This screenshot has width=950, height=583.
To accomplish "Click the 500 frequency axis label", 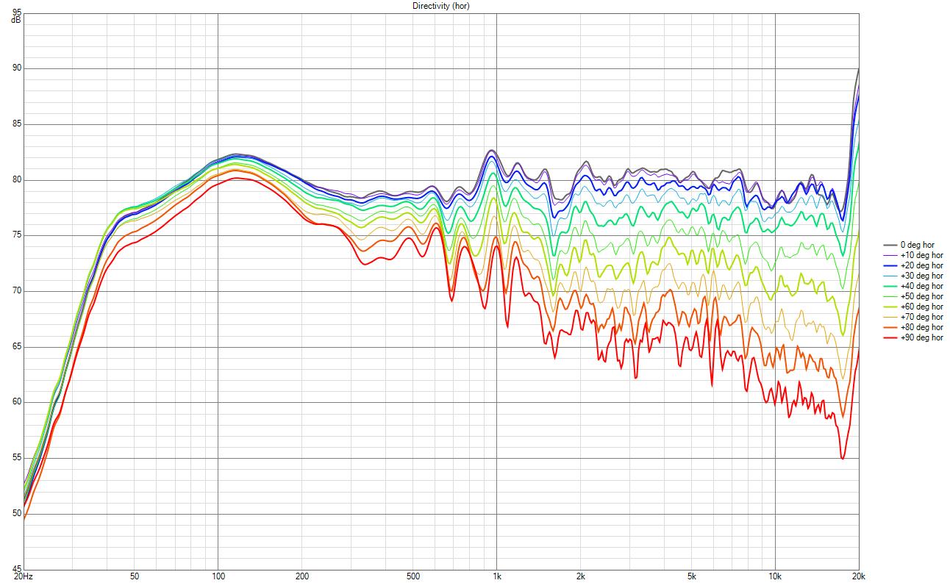I will click(413, 576).
